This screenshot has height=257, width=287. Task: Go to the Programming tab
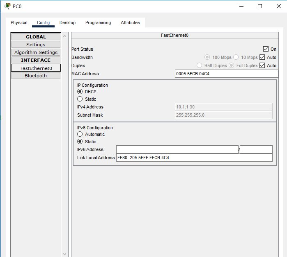(98, 23)
